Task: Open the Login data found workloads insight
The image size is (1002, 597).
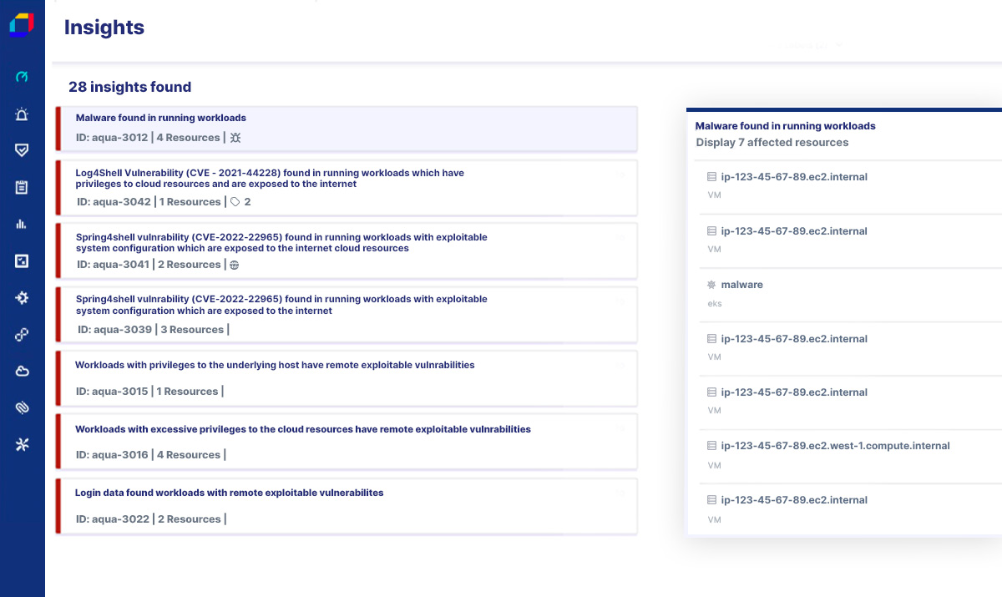Action: [230, 493]
